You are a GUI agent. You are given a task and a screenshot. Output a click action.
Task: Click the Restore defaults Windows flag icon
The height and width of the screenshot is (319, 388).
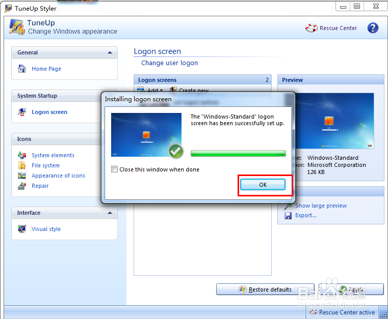click(x=243, y=289)
